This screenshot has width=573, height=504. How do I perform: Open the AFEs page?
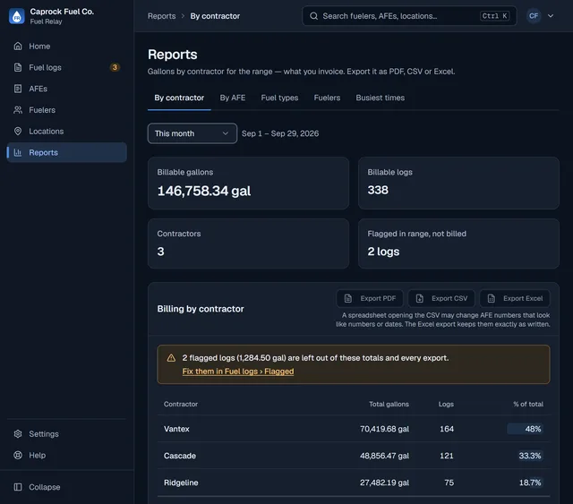pos(66,89)
